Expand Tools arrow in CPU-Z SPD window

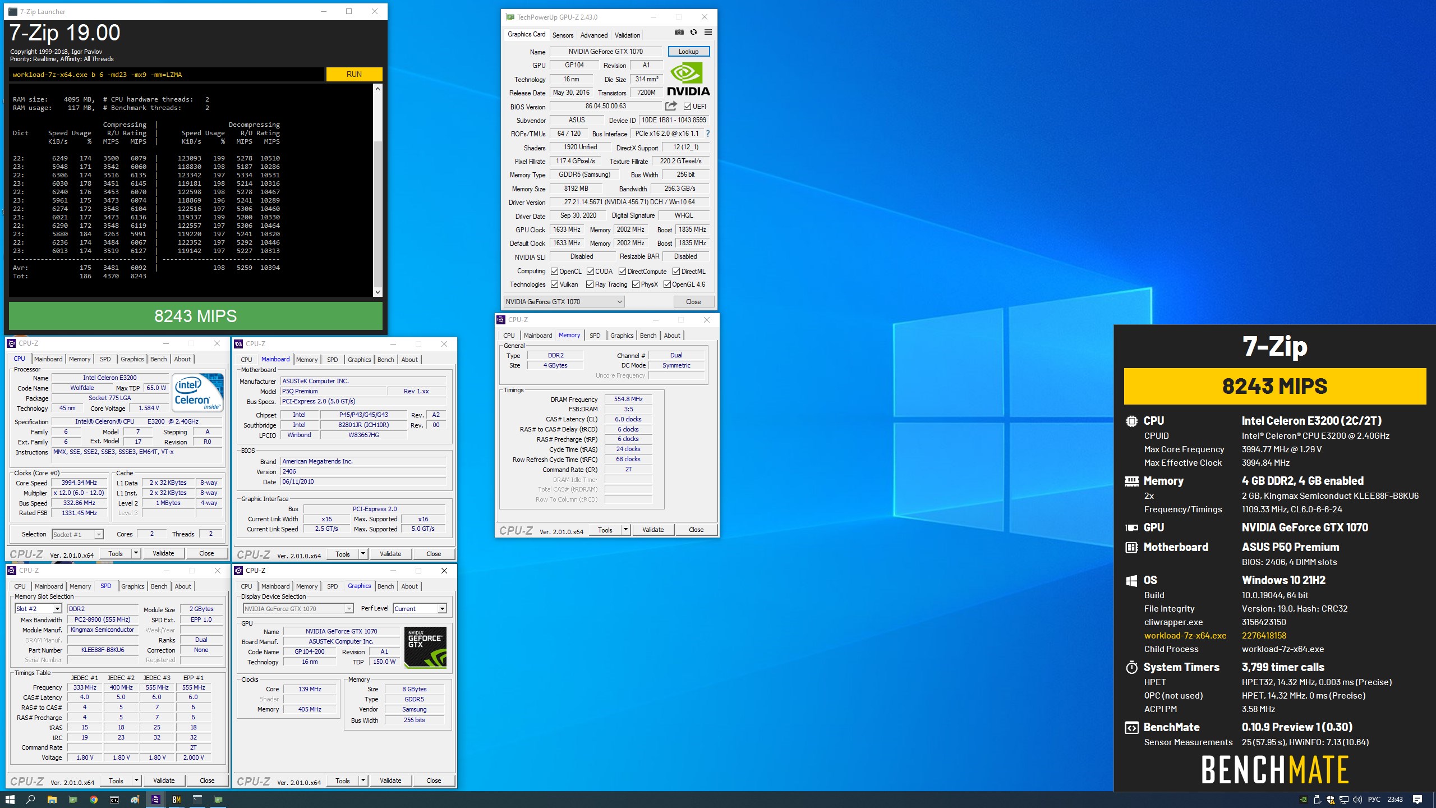click(136, 781)
